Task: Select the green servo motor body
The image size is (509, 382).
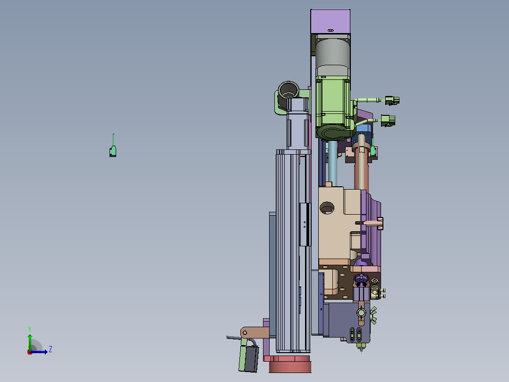Action: tap(333, 103)
